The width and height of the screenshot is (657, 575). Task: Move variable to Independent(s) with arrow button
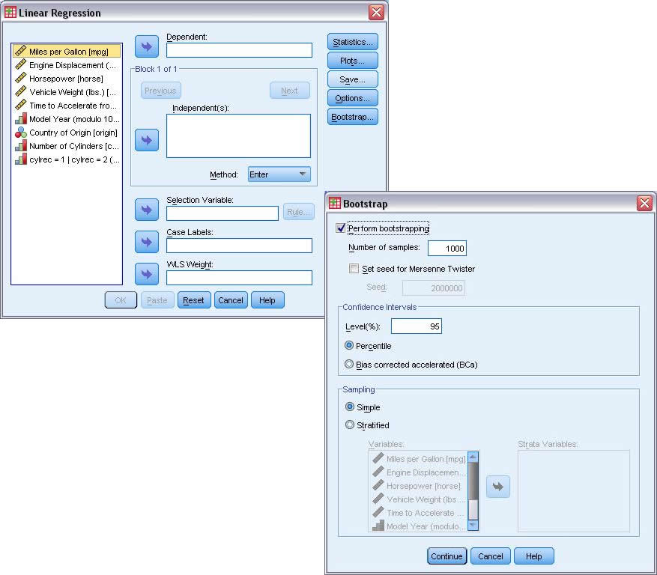click(x=147, y=140)
